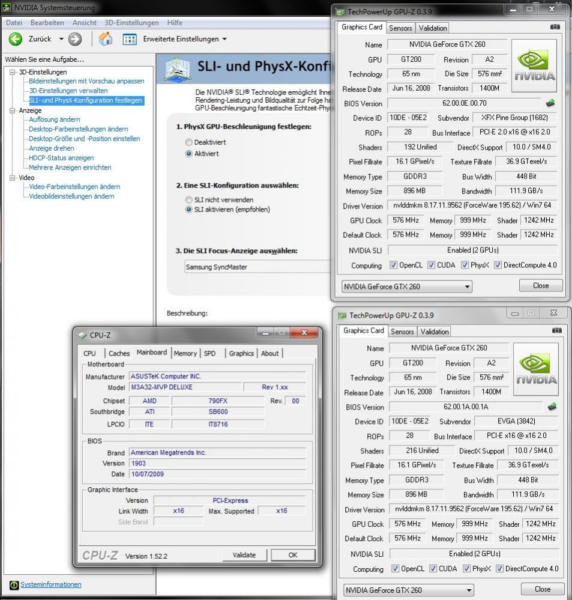Click the CPU-Z title bar icon

83,335
